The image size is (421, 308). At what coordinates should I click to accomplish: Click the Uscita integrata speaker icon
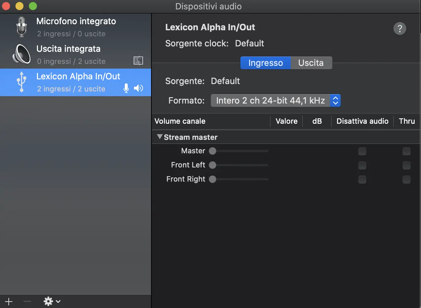click(x=21, y=54)
